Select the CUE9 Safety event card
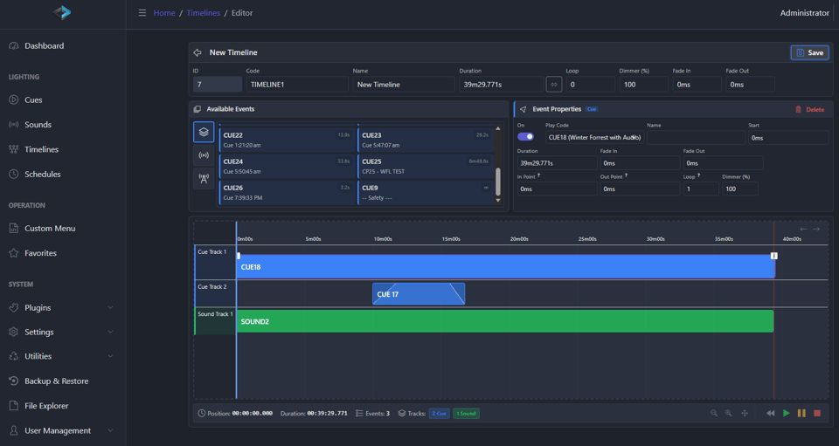The width and height of the screenshot is (839, 446). click(x=426, y=192)
